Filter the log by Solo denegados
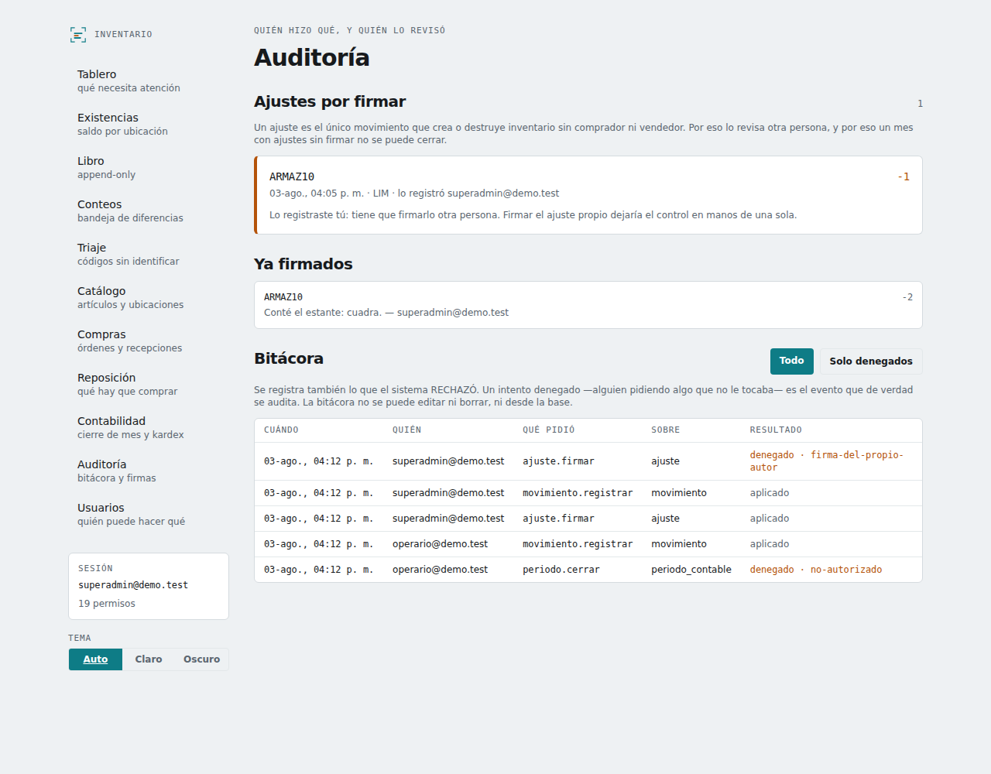 pos(871,361)
